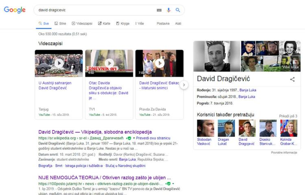Open 'Slučaj u Narodnoj skupštini' sitelink

125,166
